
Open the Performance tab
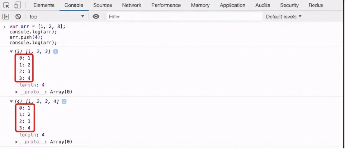[x=166, y=5]
